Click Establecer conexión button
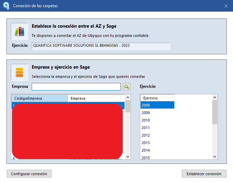233x182 pixels. pos(204,174)
